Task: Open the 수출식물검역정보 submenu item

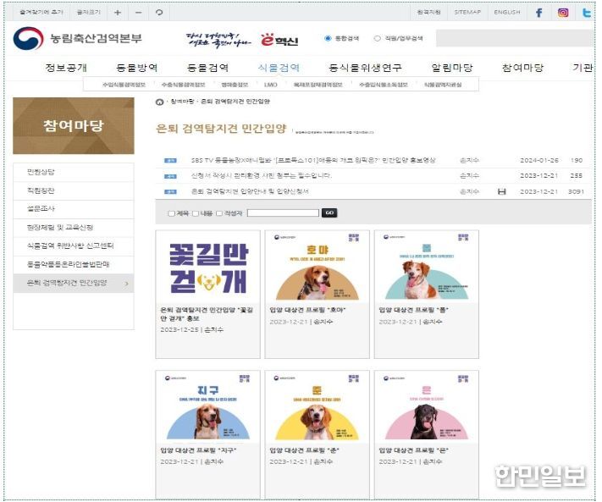Action: (x=183, y=85)
